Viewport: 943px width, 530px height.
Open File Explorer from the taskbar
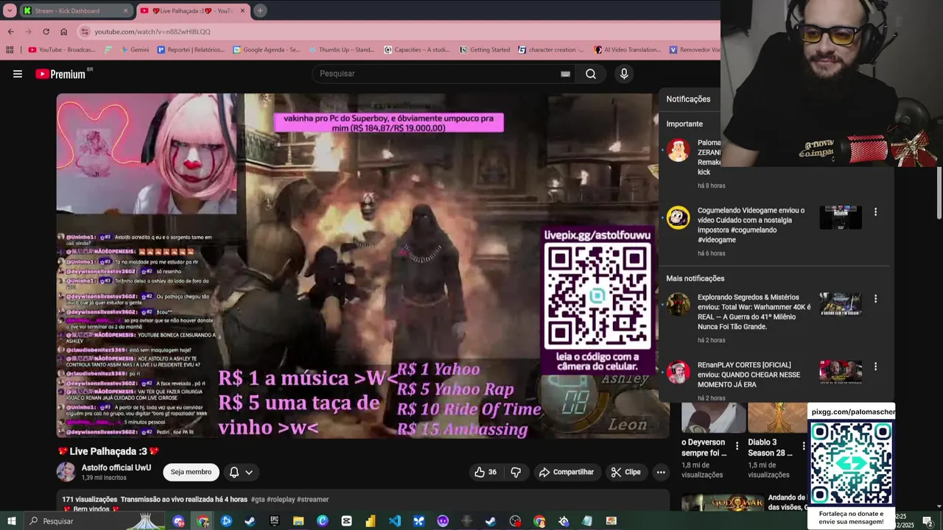tap(298, 521)
